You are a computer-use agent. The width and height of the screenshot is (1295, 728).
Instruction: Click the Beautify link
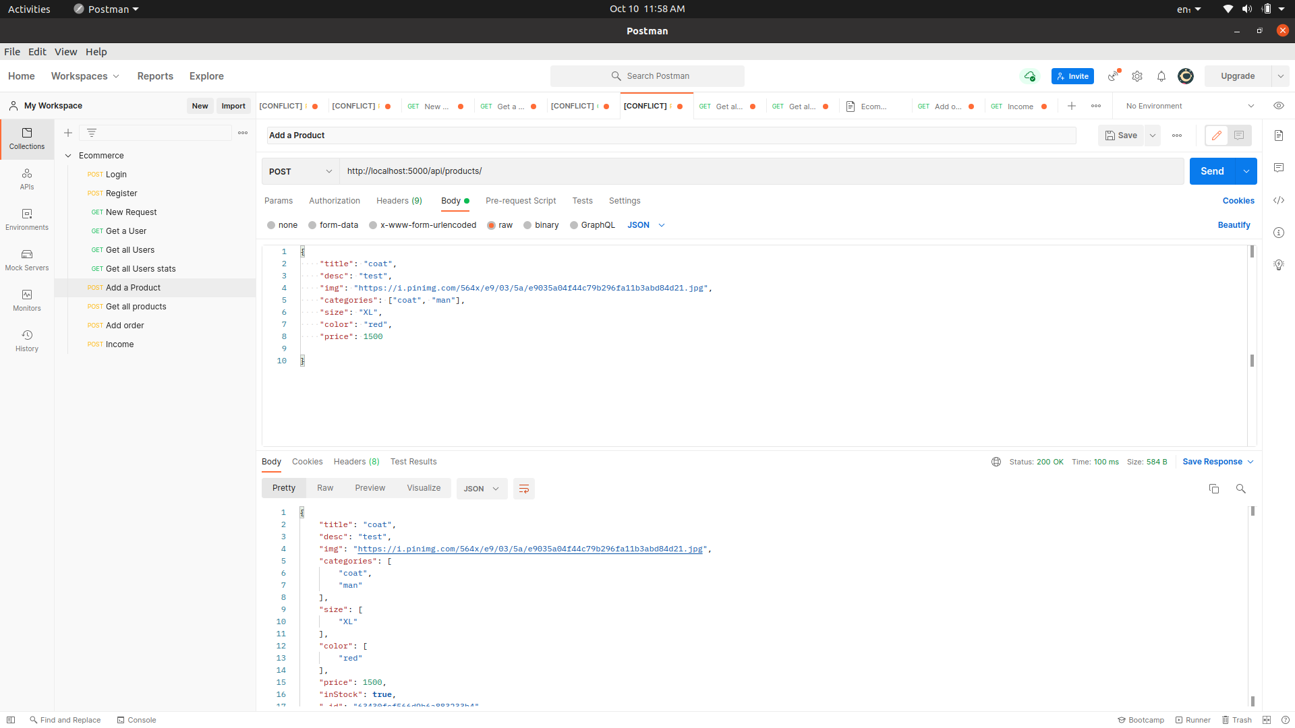tap(1234, 225)
